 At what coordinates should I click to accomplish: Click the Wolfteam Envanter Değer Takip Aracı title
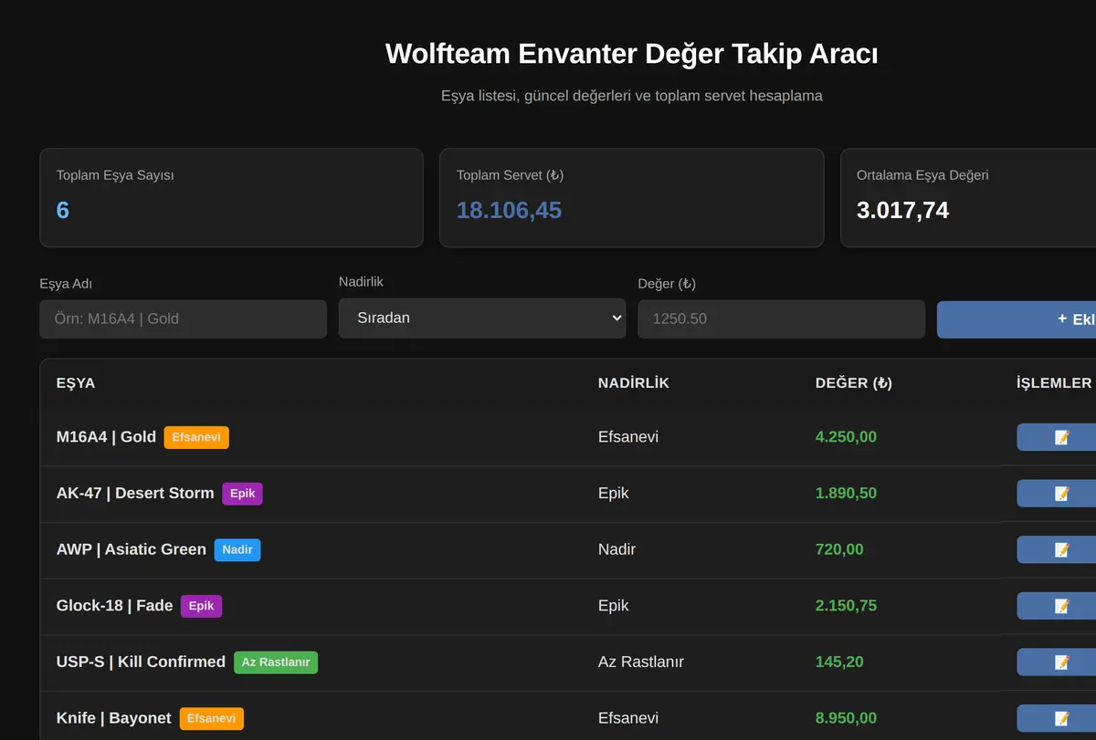632,54
